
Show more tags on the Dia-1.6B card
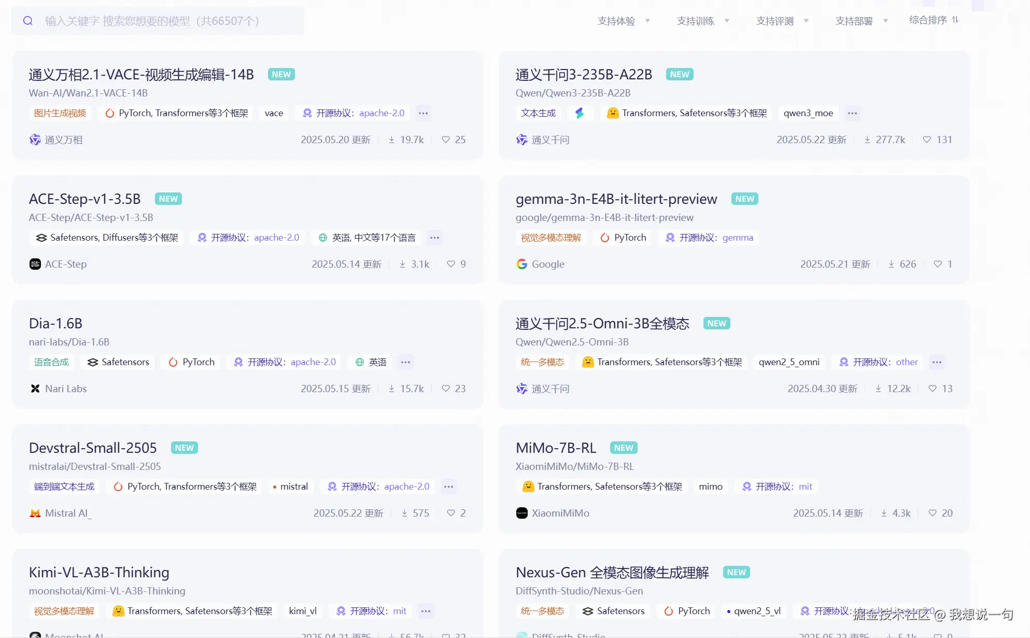click(405, 362)
